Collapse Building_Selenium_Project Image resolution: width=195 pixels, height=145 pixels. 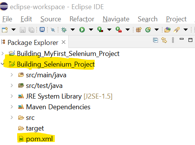[x=3, y=64]
